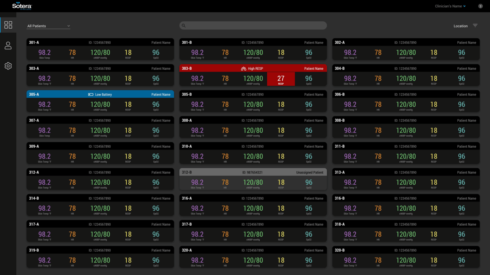Click the filter icon beside Location
Viewport: 490px width, 275px height.
[x=475, y=26]
